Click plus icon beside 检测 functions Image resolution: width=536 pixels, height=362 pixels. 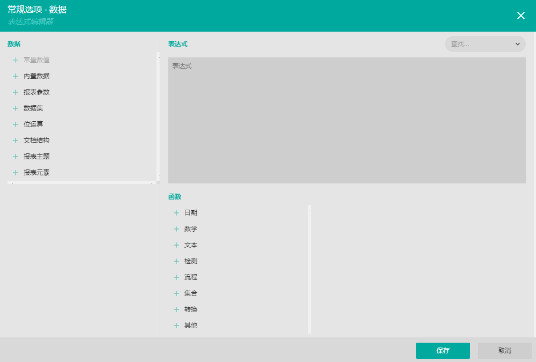click(x=176, y=261)
